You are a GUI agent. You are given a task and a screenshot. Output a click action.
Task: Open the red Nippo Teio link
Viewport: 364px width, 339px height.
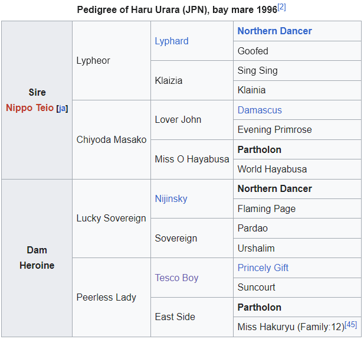[x=29, y=108]
